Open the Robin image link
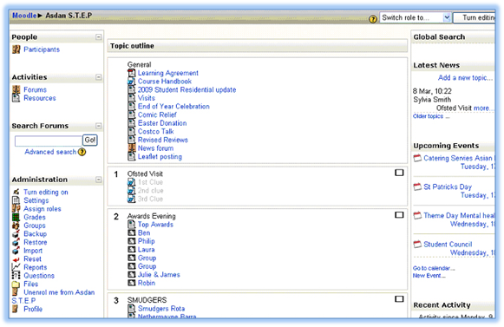This screenshot has height=327, width=504. click(x=147, y=283)
